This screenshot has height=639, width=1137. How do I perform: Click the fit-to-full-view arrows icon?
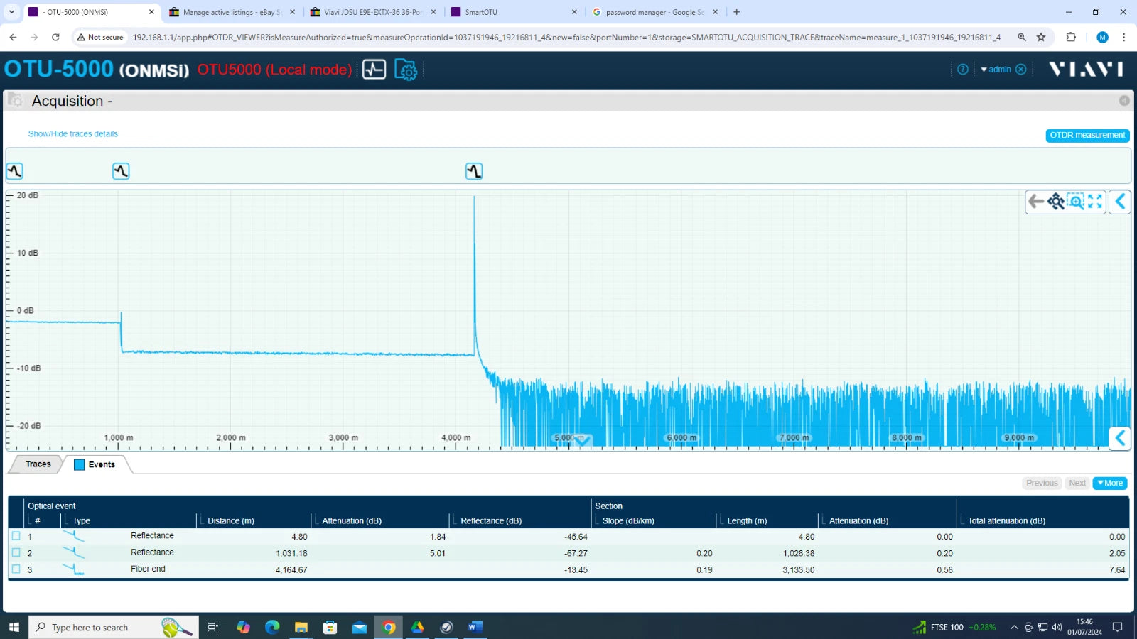tap(1095, 202)
